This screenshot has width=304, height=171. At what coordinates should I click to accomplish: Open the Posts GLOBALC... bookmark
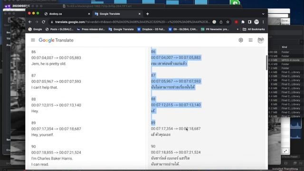pos(59,29)
